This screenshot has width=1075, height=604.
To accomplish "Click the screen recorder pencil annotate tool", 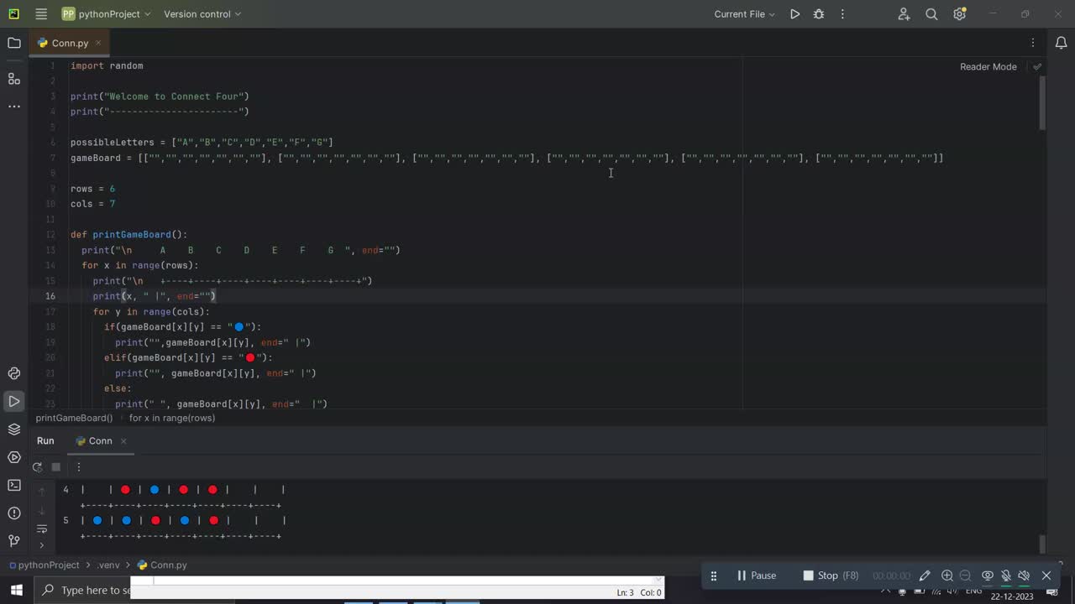I will pos(925,575).
